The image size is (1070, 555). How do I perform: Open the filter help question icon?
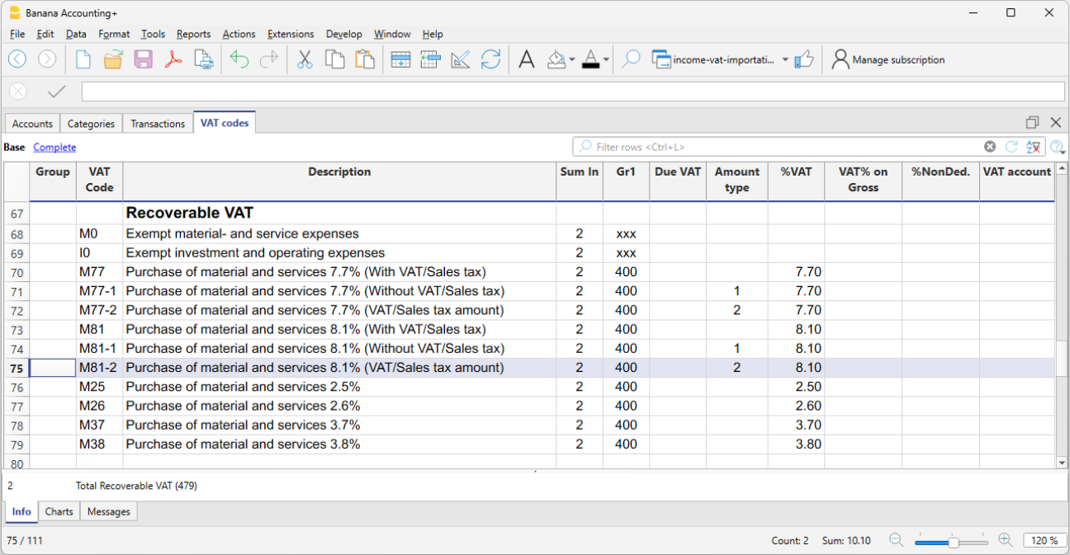tap(1057, 147)
